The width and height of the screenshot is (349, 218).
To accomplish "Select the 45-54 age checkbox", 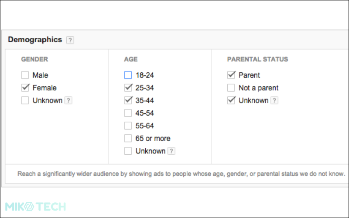I will click(128, 113).
